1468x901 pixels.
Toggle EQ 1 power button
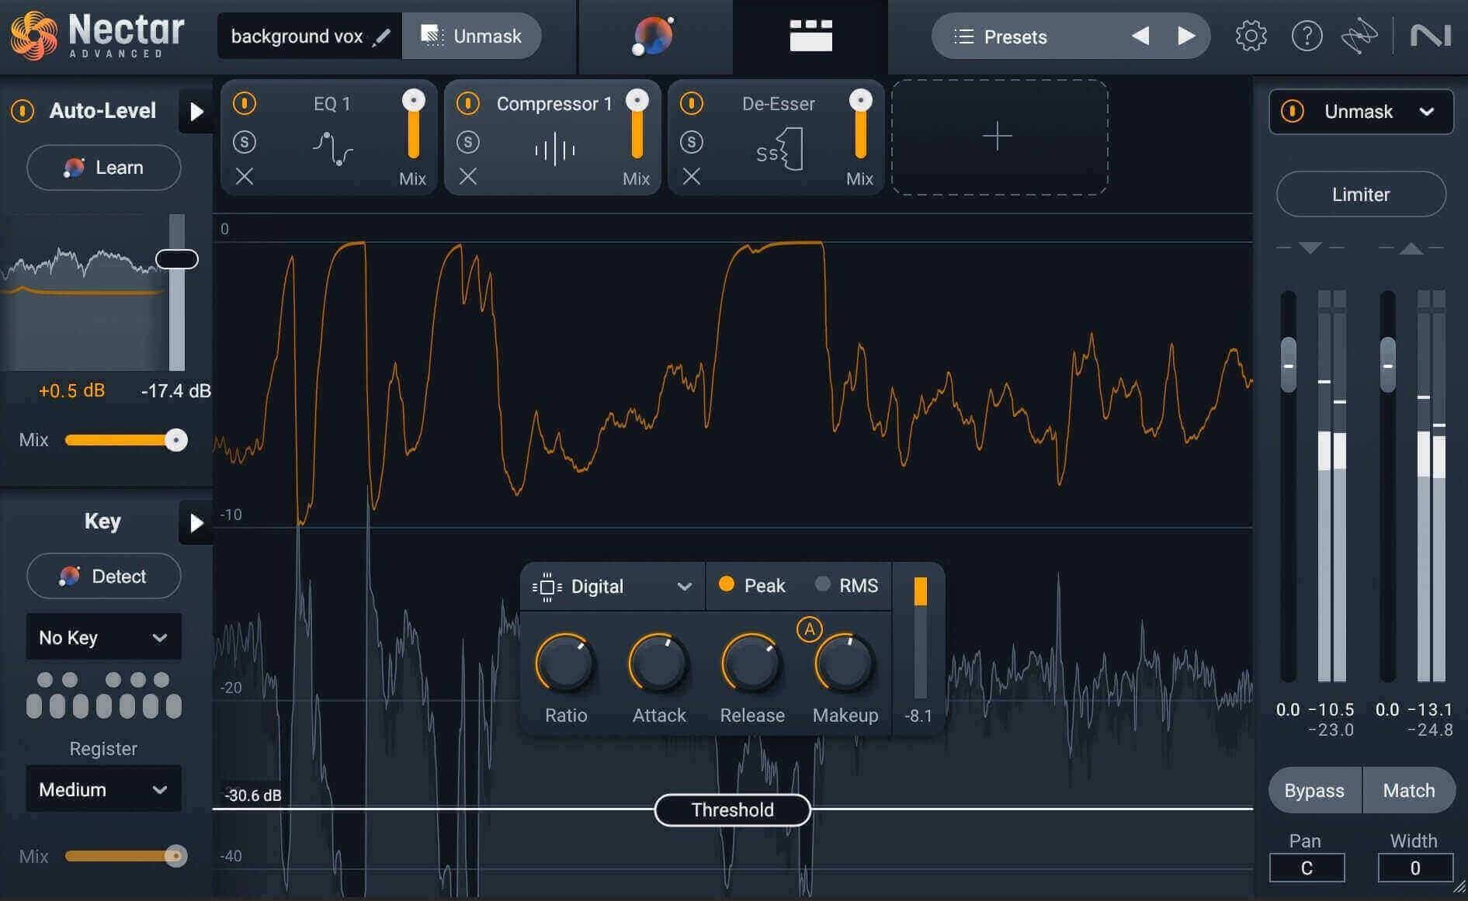pos(245,103)
